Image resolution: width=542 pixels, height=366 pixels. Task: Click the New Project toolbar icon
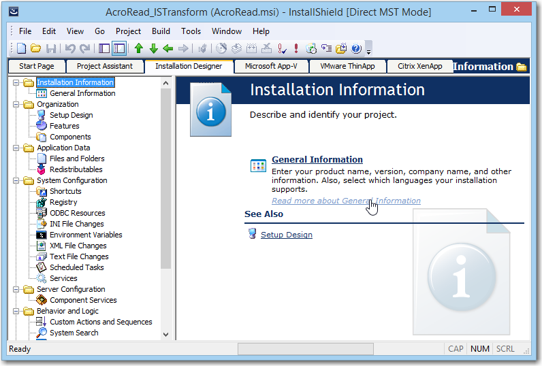21,48
